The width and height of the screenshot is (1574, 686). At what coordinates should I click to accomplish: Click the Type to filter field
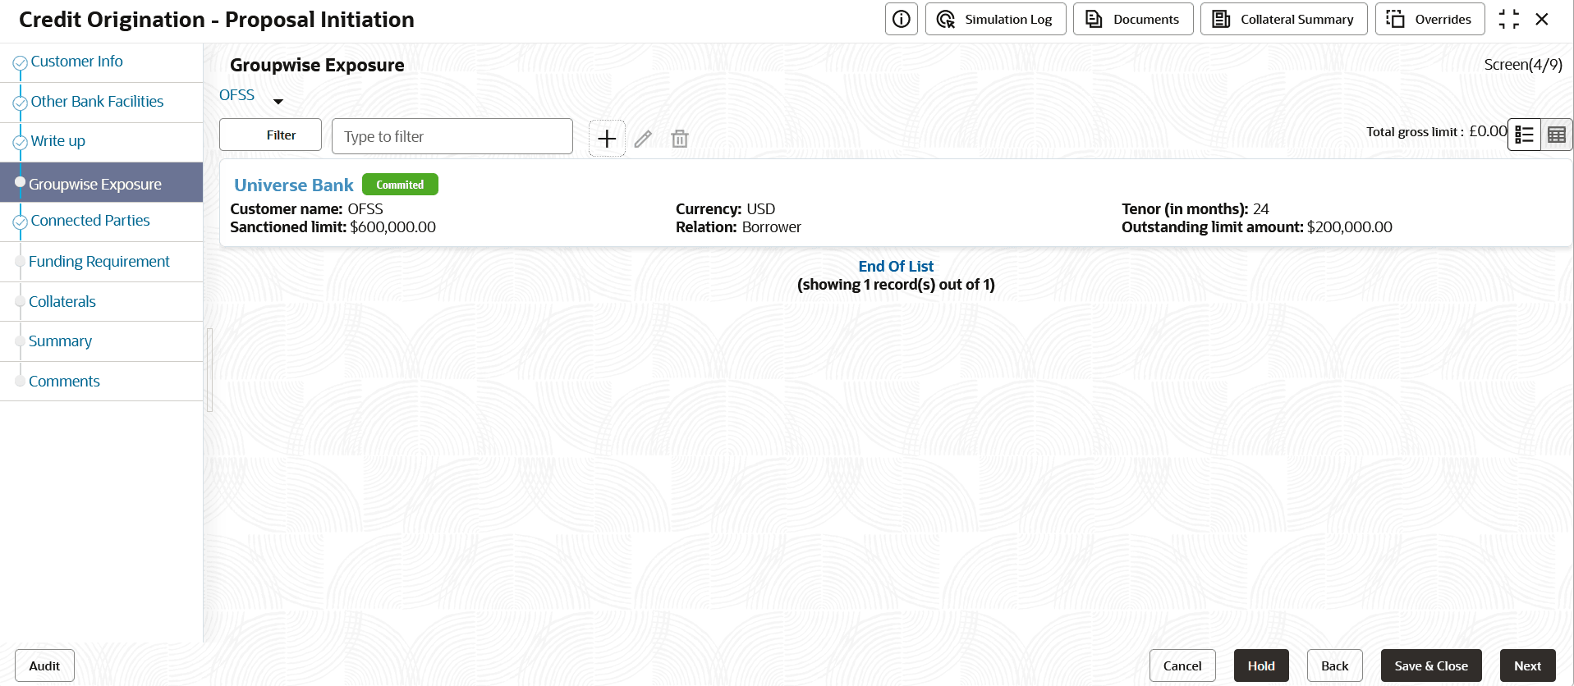[x=452, y=135]
